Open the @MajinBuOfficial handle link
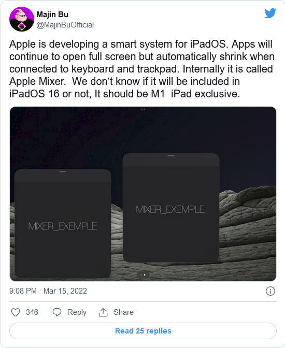This screenshot has width=285, height=348. [x=65, y=25]
